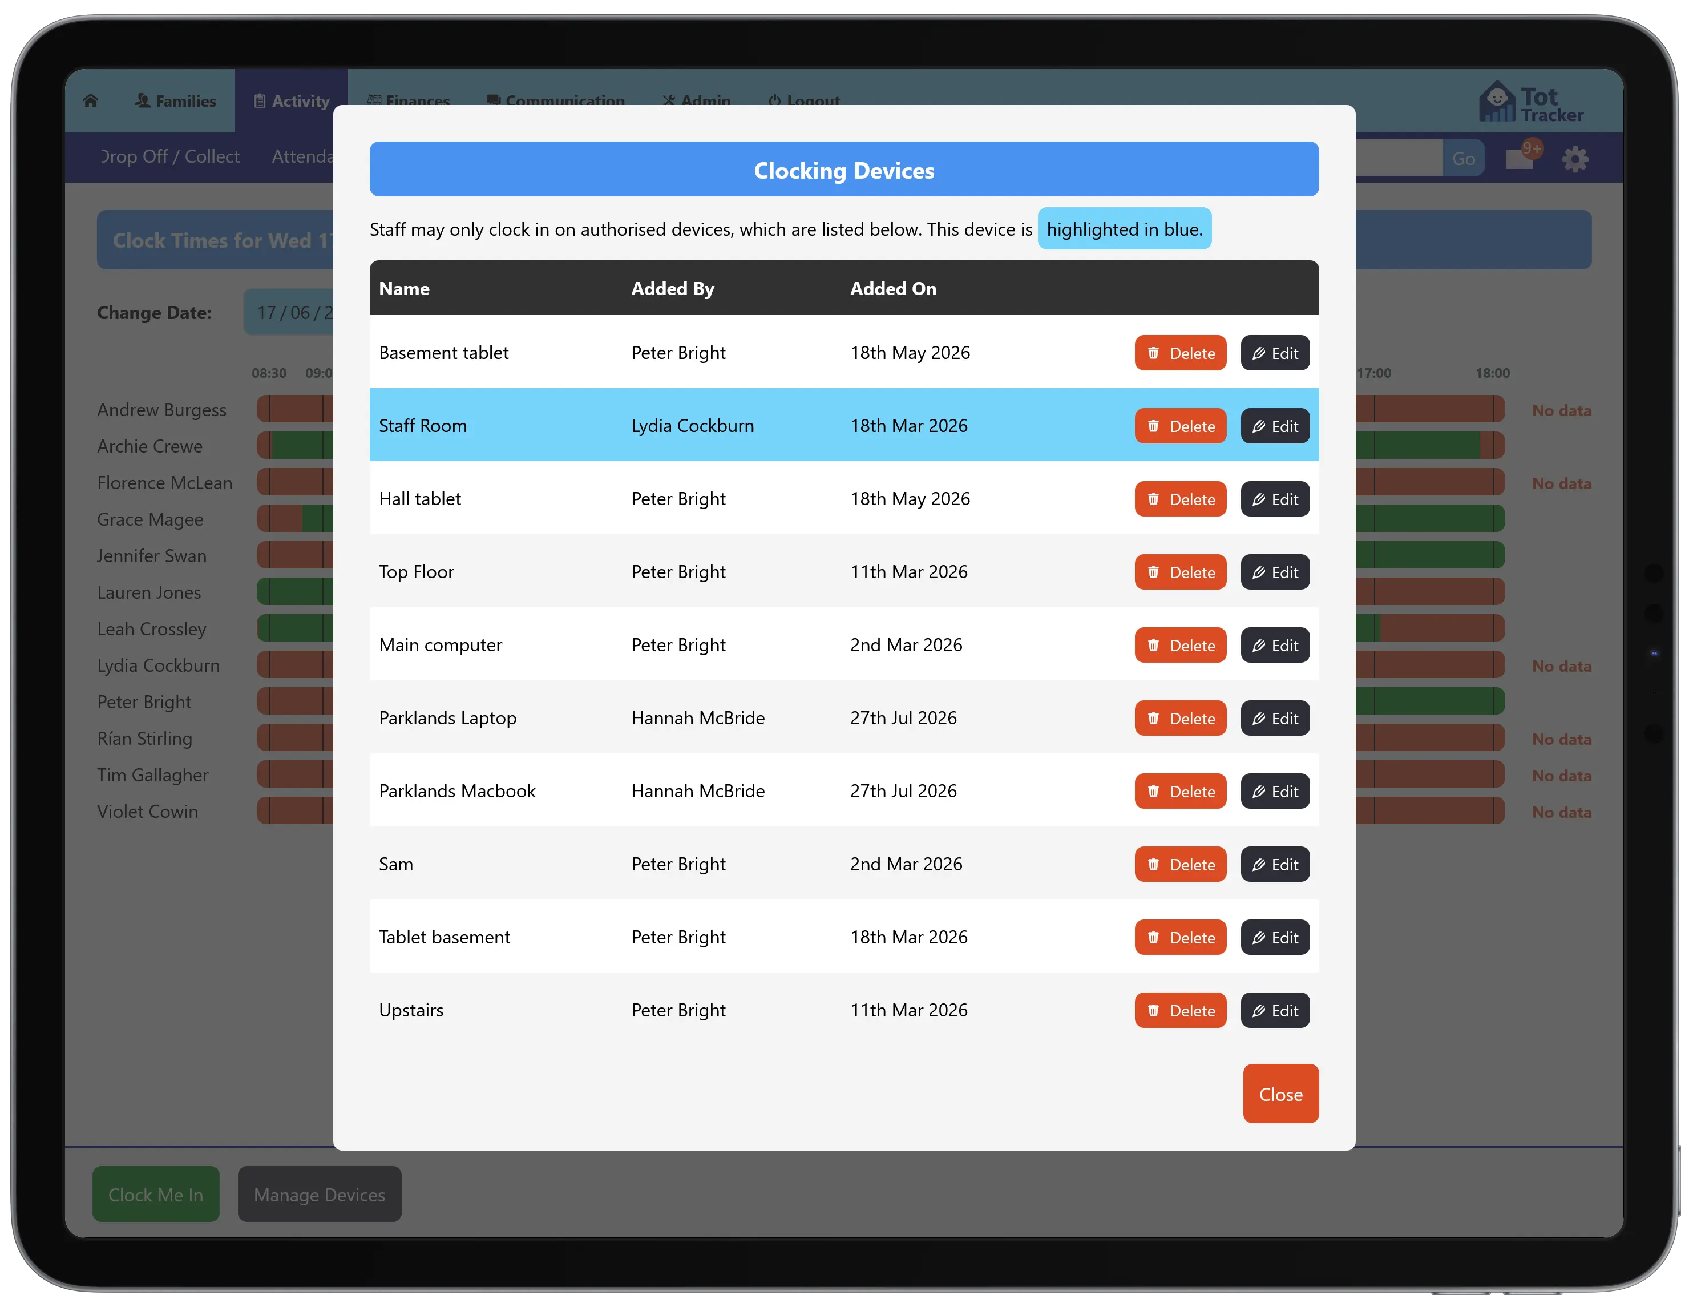The width and height of the screenshot is (1689, 1307).
Task: Select the Added By column header
Action: (673, 288)
